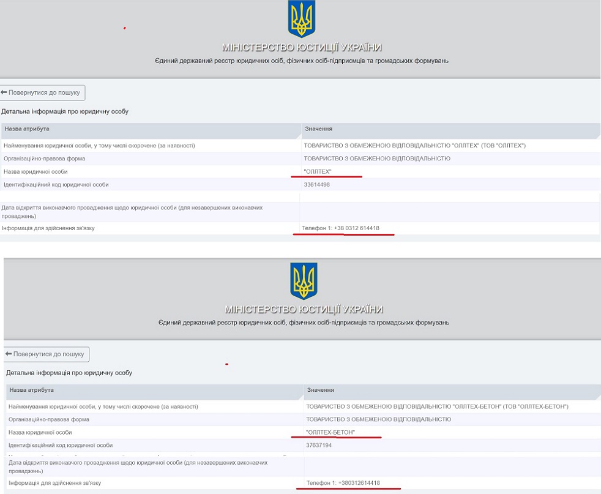601x494 pixels.
Task: Click the identification code 37637194
Action: 319,445
